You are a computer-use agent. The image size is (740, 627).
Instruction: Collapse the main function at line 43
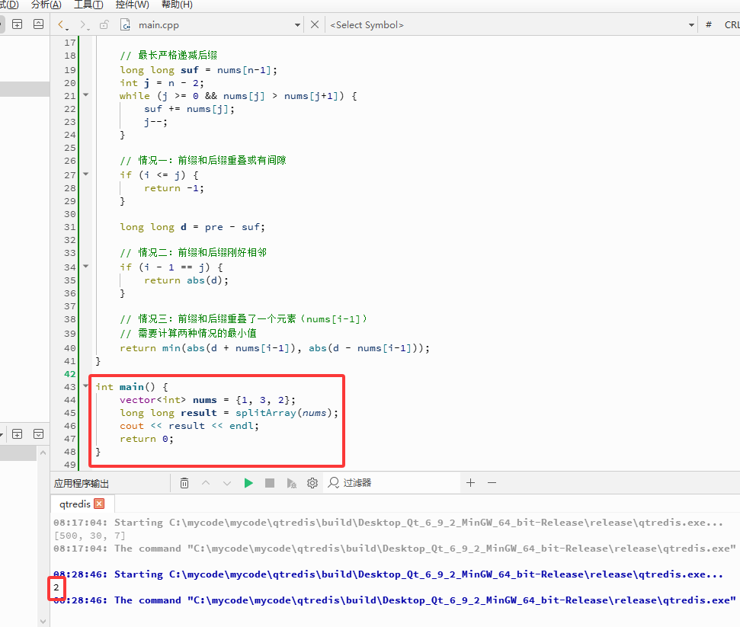[x=86, y=385]
